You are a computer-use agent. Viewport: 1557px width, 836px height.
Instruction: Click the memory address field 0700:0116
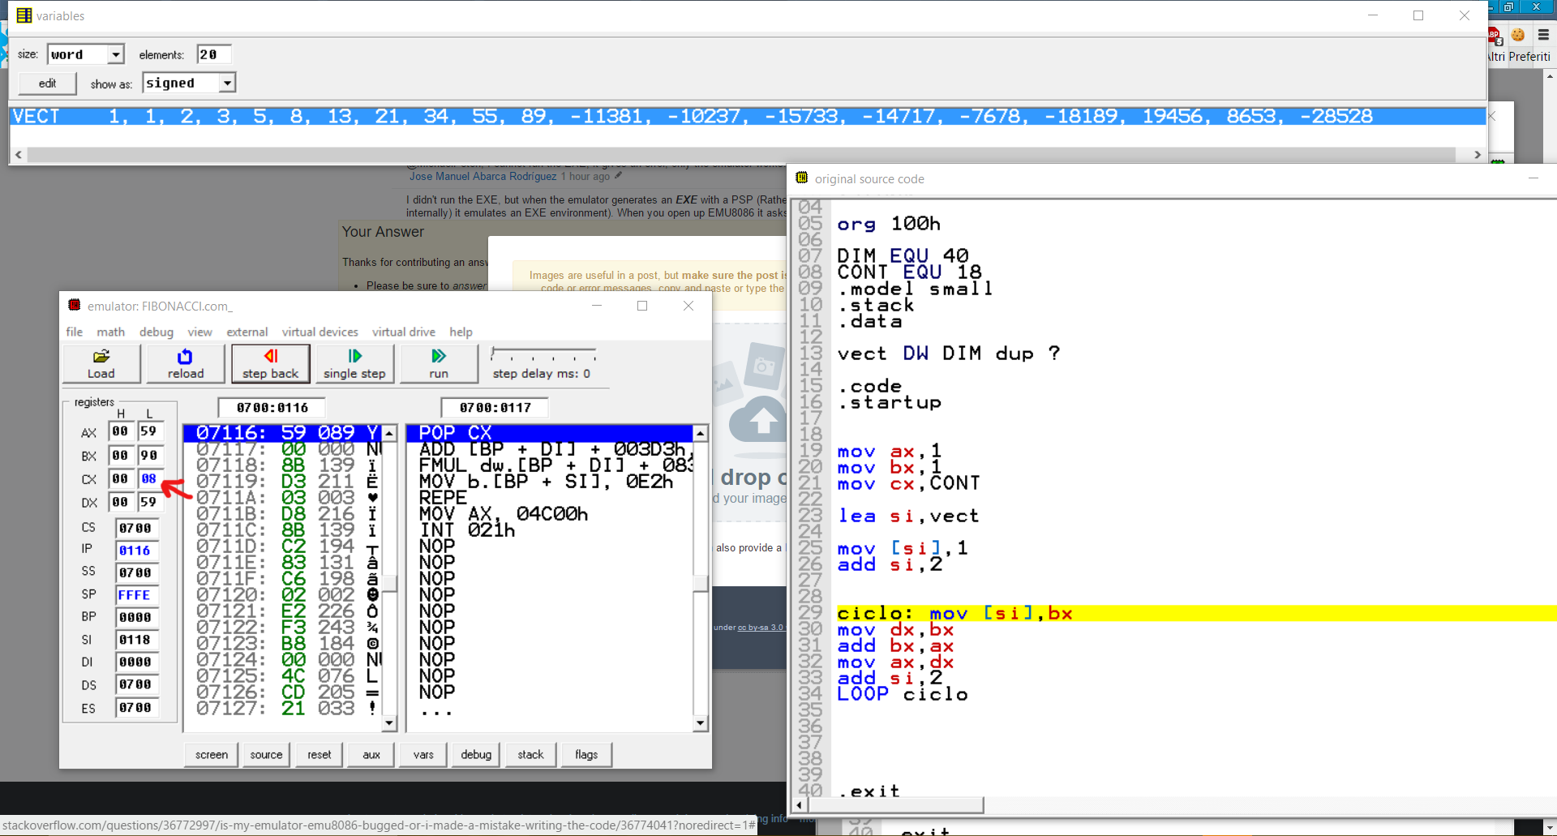coord(272,407)
